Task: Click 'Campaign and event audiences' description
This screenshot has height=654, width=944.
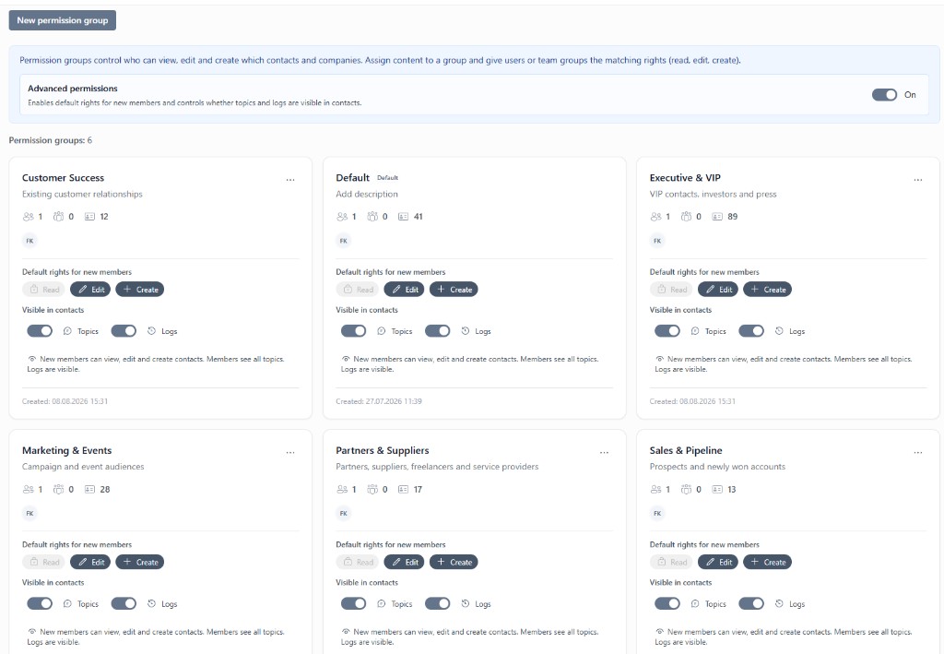Action: (x=83, y=467)
